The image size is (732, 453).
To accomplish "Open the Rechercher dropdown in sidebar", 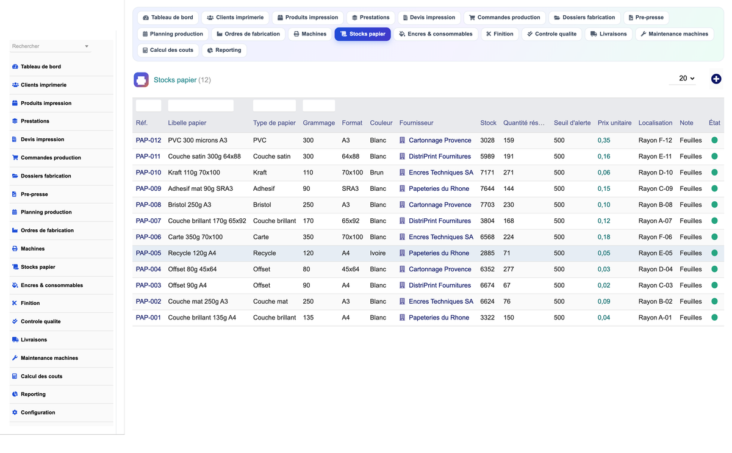I will 51,46.
